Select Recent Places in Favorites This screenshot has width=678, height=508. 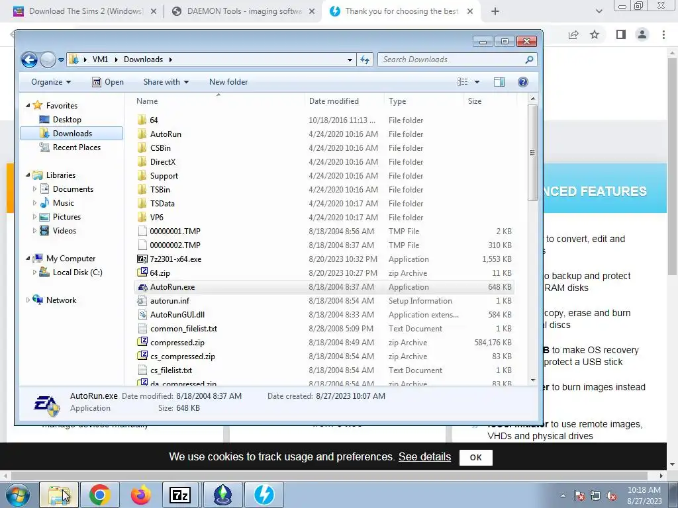(77, 148)
